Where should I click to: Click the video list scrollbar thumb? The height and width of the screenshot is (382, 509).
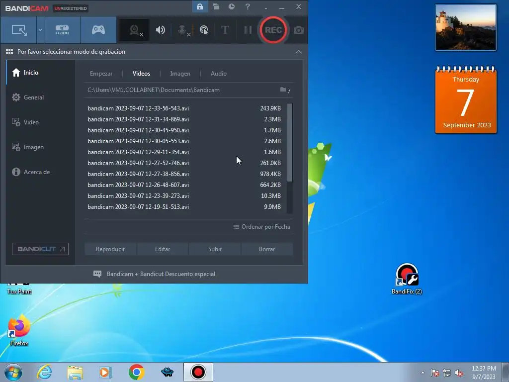(x=290, y=142)
